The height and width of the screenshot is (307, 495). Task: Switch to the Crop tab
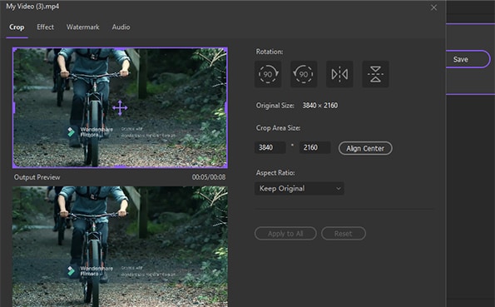coord(17,27)
